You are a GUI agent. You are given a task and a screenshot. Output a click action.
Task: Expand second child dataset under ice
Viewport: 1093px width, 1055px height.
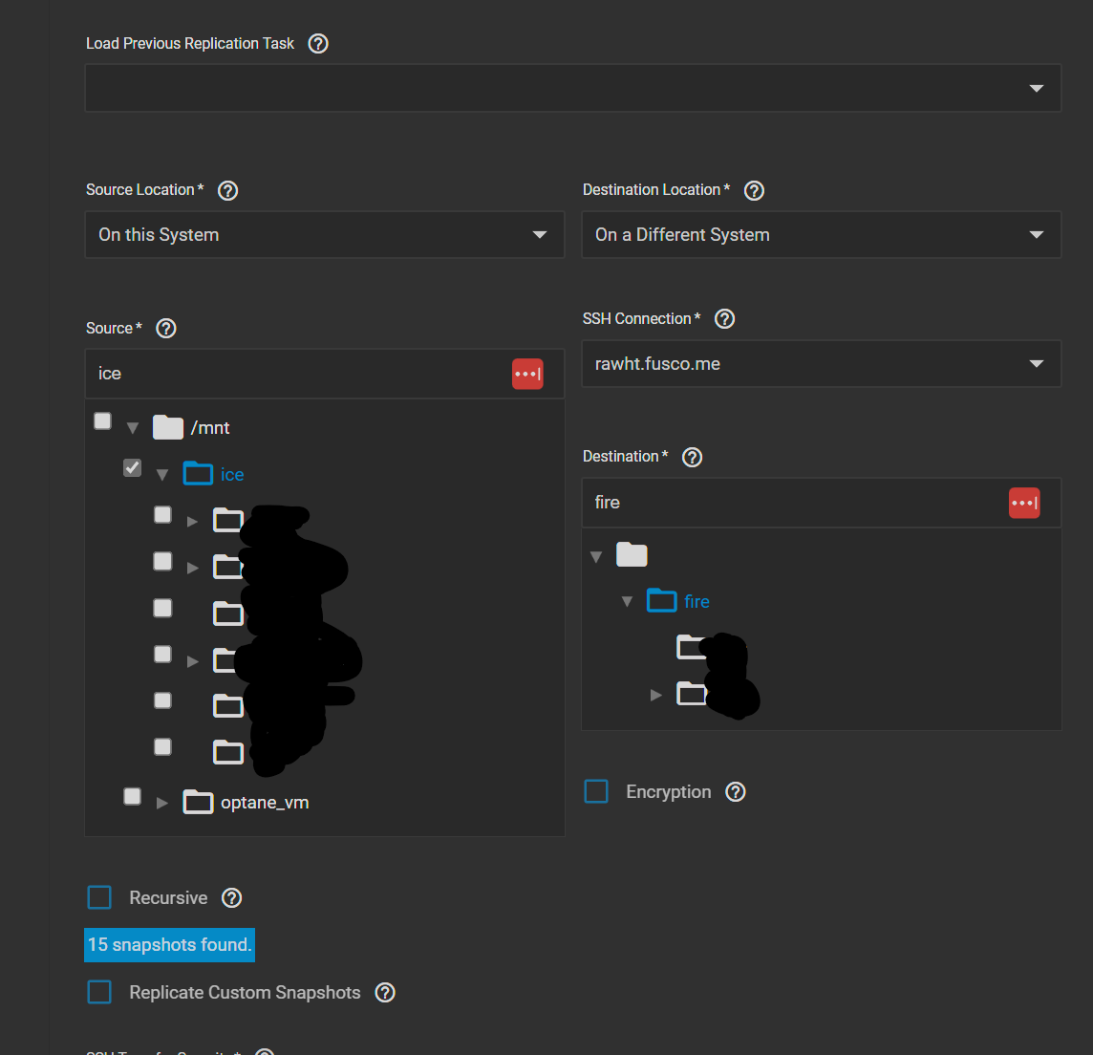(192, 569)
